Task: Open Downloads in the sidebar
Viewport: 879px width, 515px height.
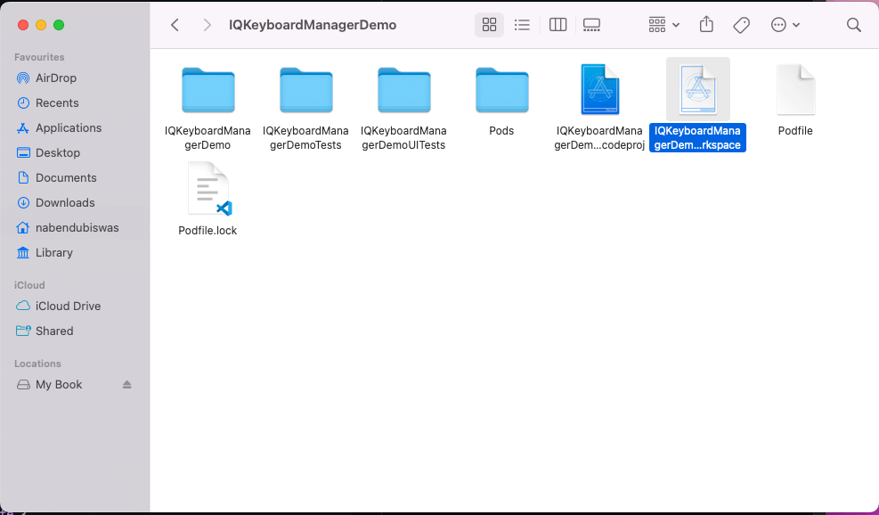Action: [65, 203]
